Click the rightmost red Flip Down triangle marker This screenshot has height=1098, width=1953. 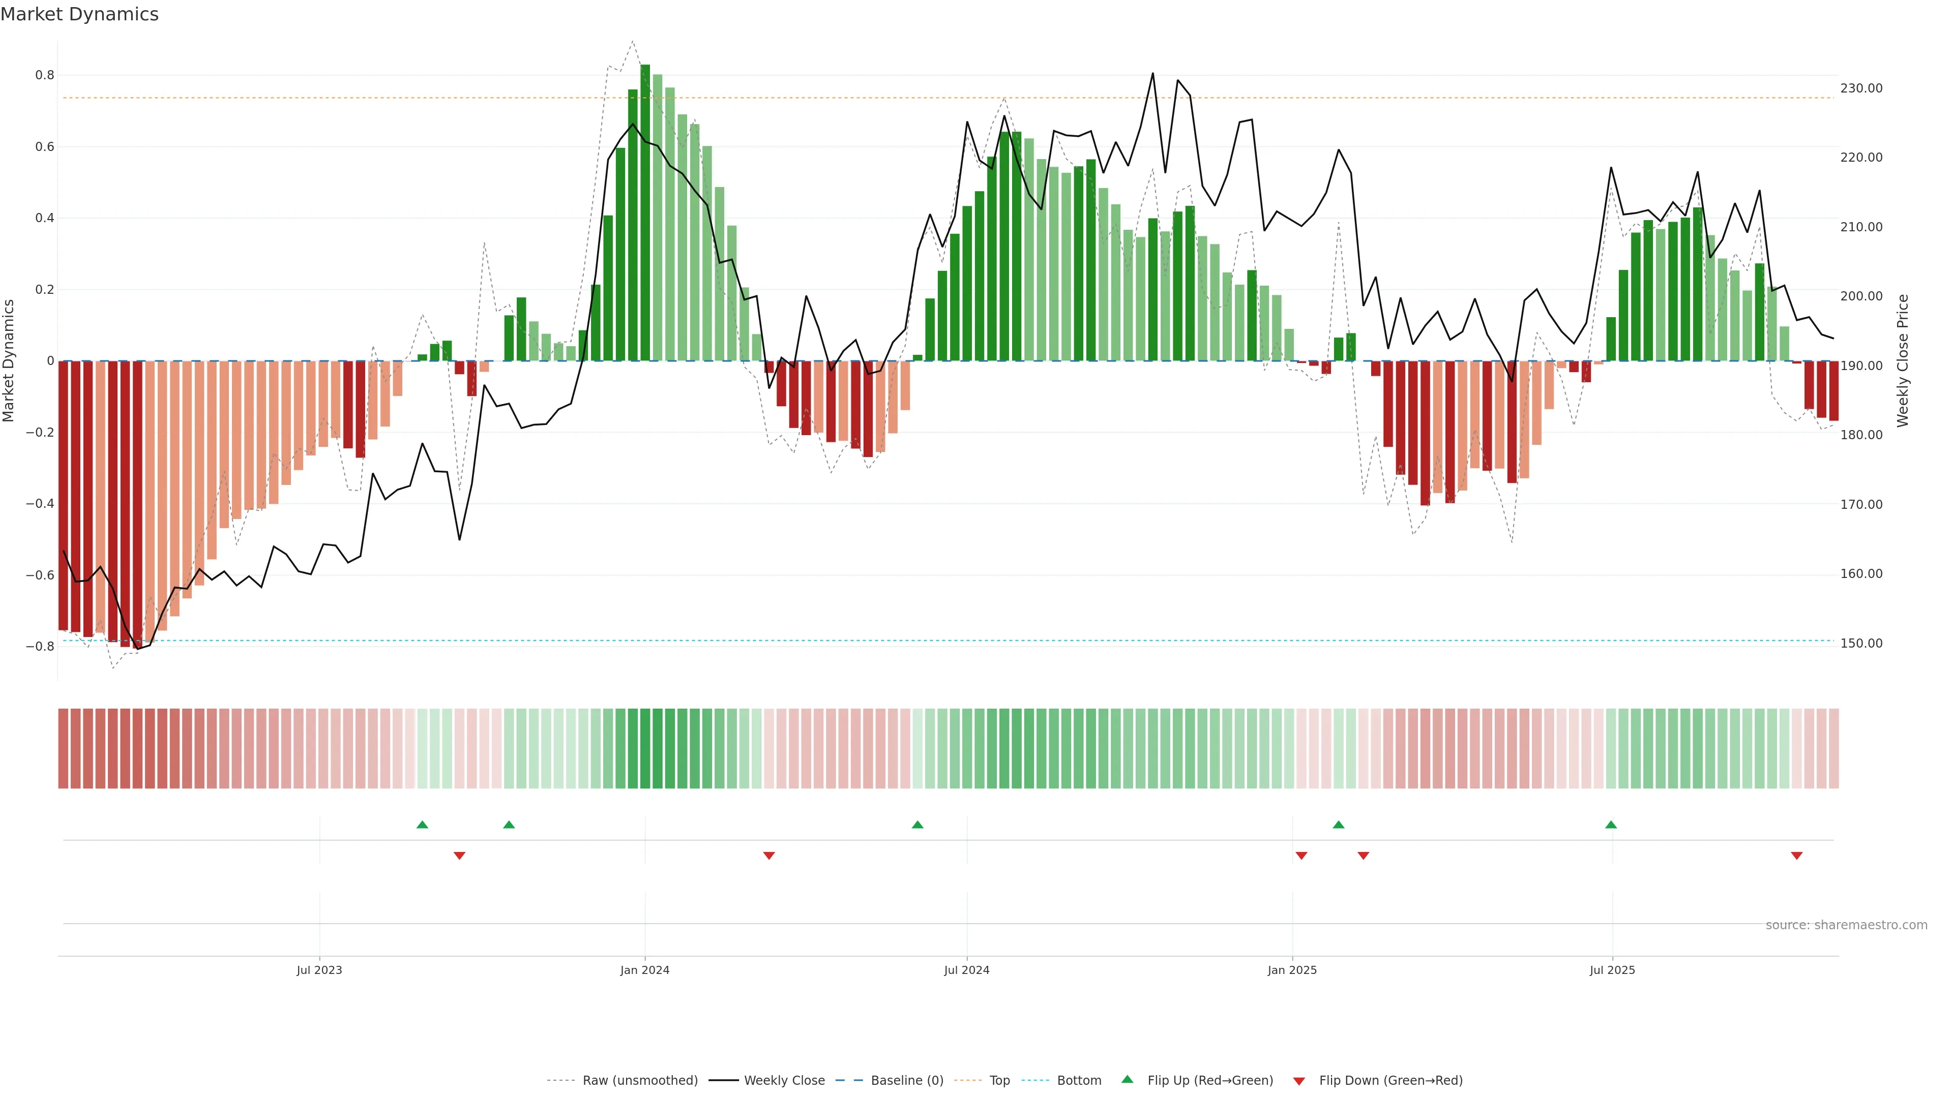pos(1797,856)
